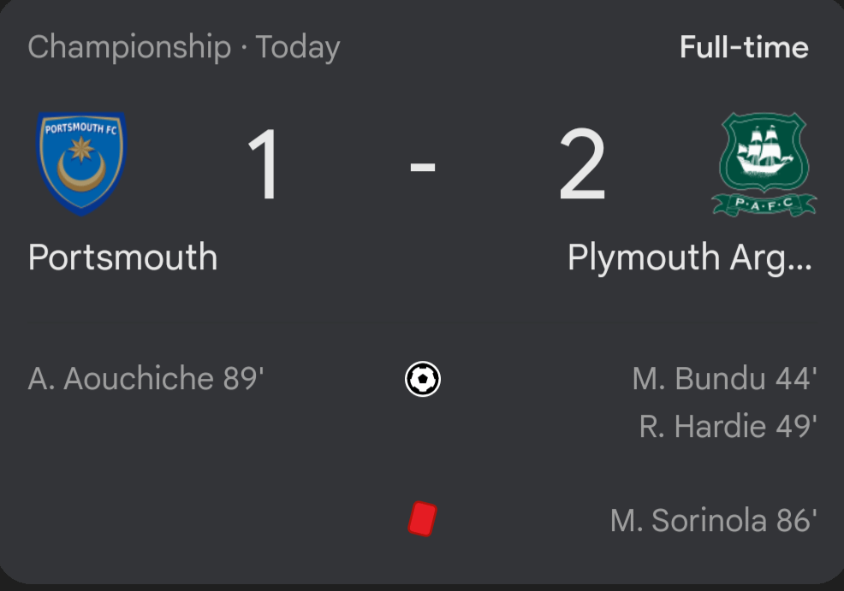The height and width of the screenshot is (591, 844).
Task: Click R. Hardie 49' goal entry
Action: tap(728, 426)
